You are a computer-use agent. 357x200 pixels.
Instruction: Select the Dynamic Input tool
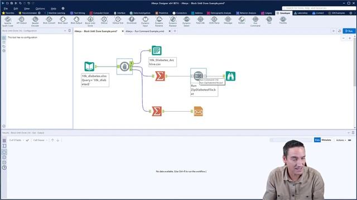point(145,22)
